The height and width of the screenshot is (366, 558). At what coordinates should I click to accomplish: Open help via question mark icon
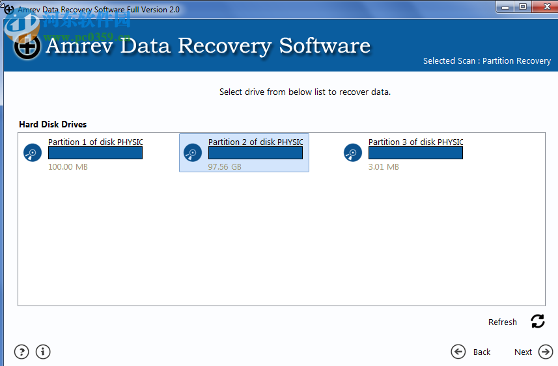[21, 352]
